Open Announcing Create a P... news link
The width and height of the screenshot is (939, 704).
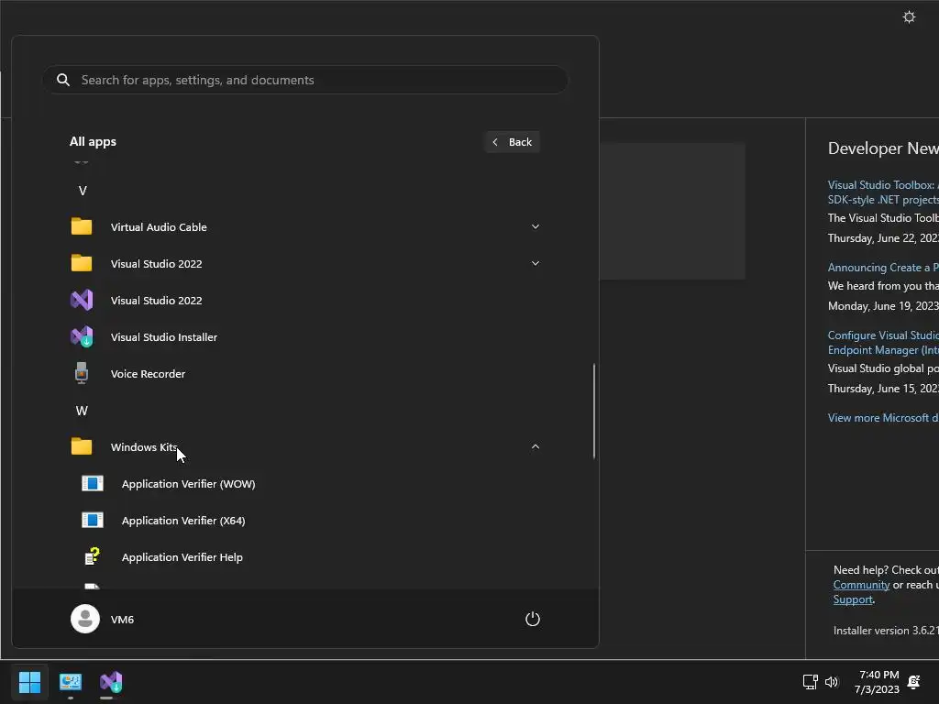pos(883,268)
